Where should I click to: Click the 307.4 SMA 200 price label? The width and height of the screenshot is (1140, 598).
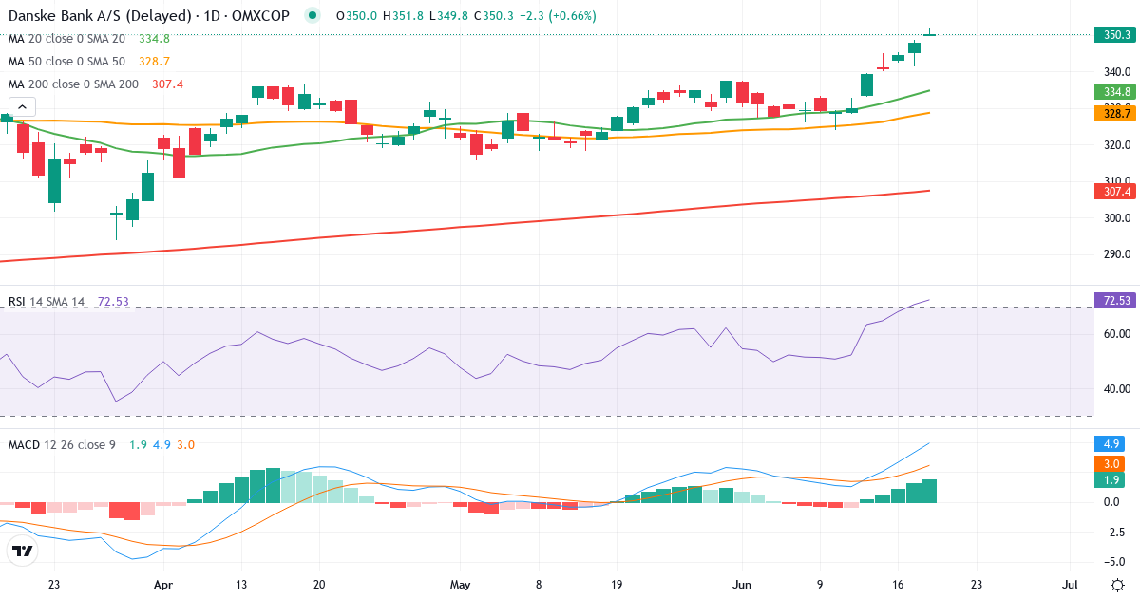pyautogui.click(x=1117, y=191)
